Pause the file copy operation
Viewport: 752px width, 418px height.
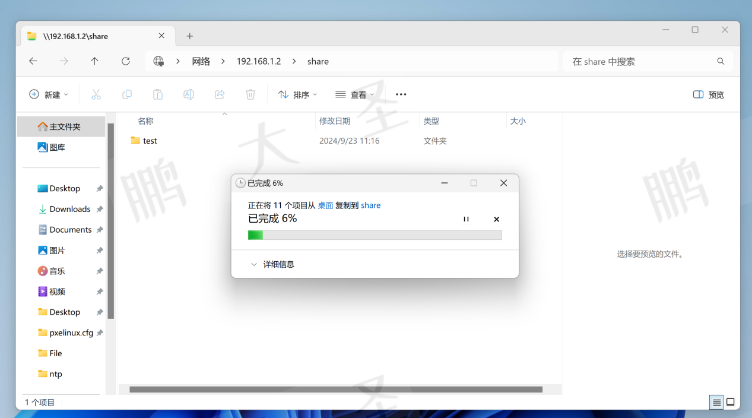click(x=466, y=219)
